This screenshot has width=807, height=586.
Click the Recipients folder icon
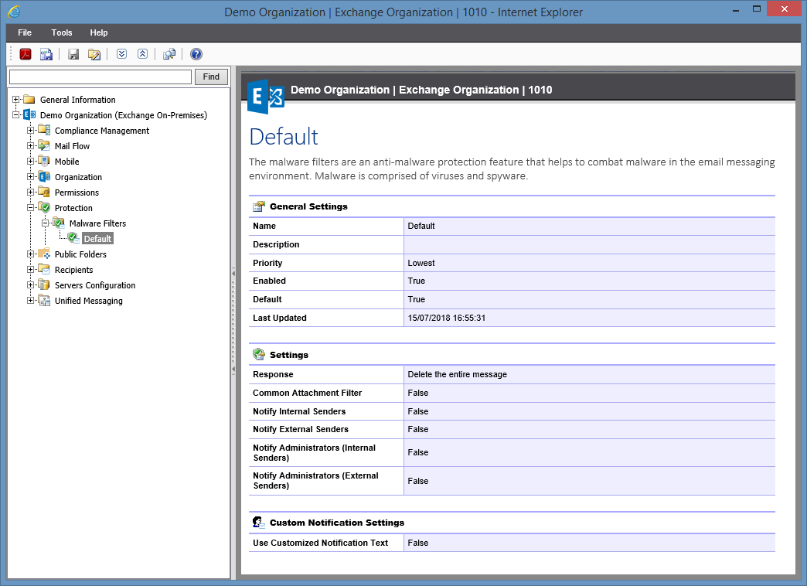pyautogui.click(x=44, y=269)
